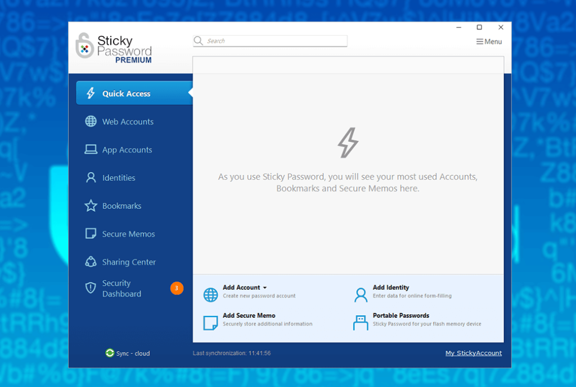Click the Add Secure Memo note icon

[210, 323]
